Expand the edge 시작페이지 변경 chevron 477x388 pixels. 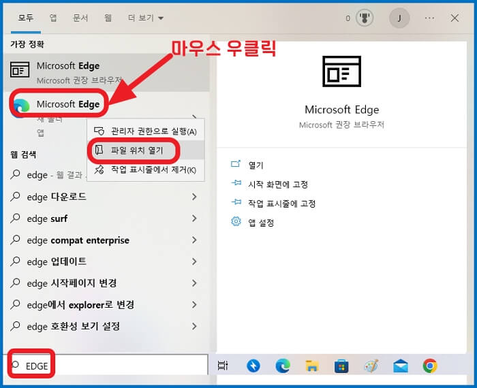pos(194,283)
